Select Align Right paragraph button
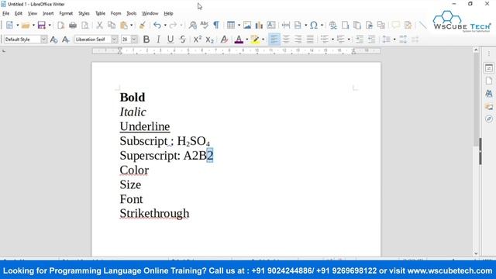The width and height of the screenshot is (496, 279). (298, 40)
